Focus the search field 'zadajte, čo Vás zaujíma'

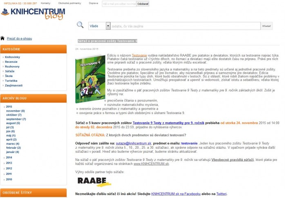click(x=185, y=26)
